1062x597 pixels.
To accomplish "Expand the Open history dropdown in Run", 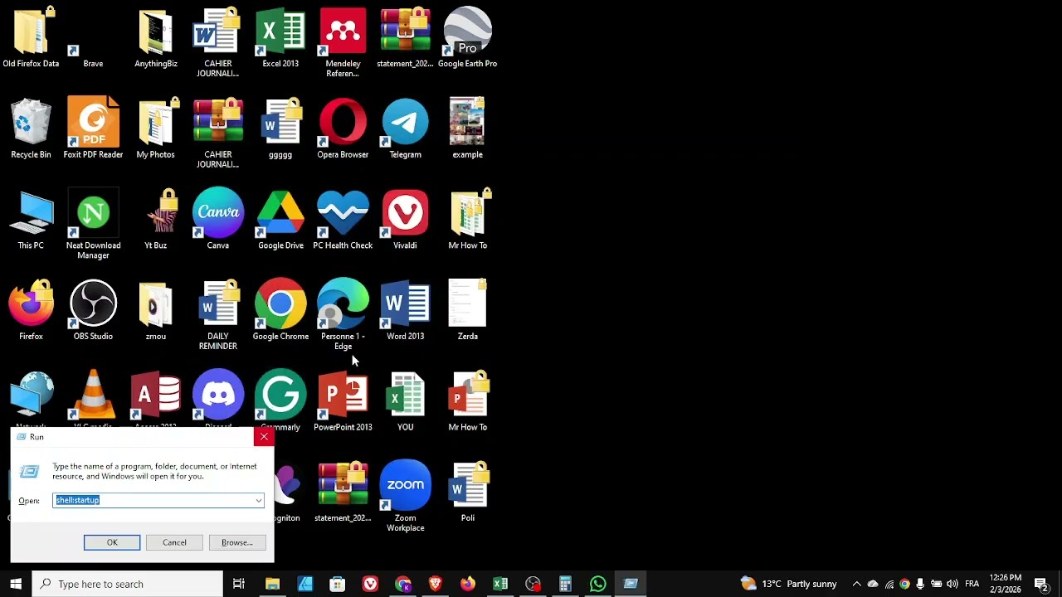I will pyautogui.click(x=259, y=500).
